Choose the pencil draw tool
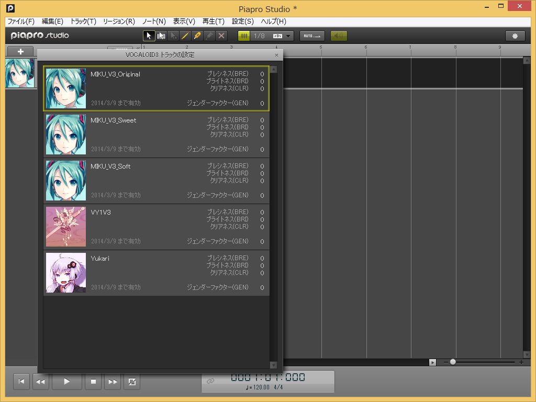 pyautogui.click(x=185, y=36)
